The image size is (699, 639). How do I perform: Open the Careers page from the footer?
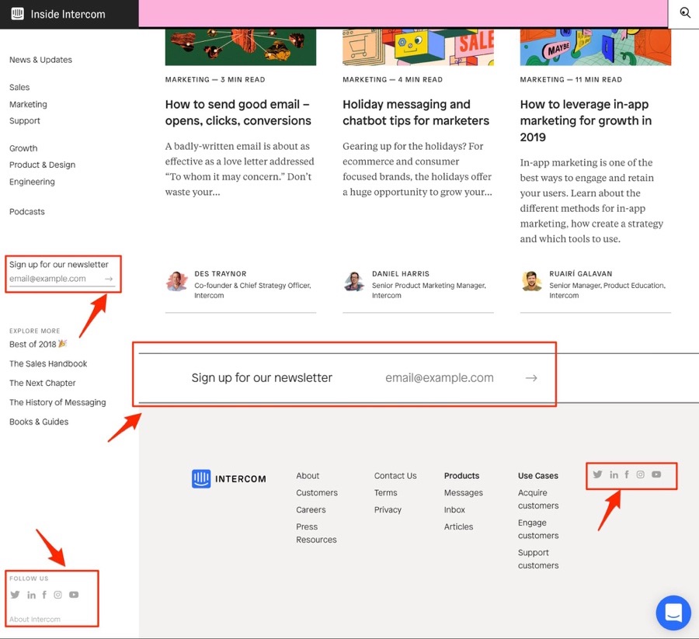[x=311, y=509]
